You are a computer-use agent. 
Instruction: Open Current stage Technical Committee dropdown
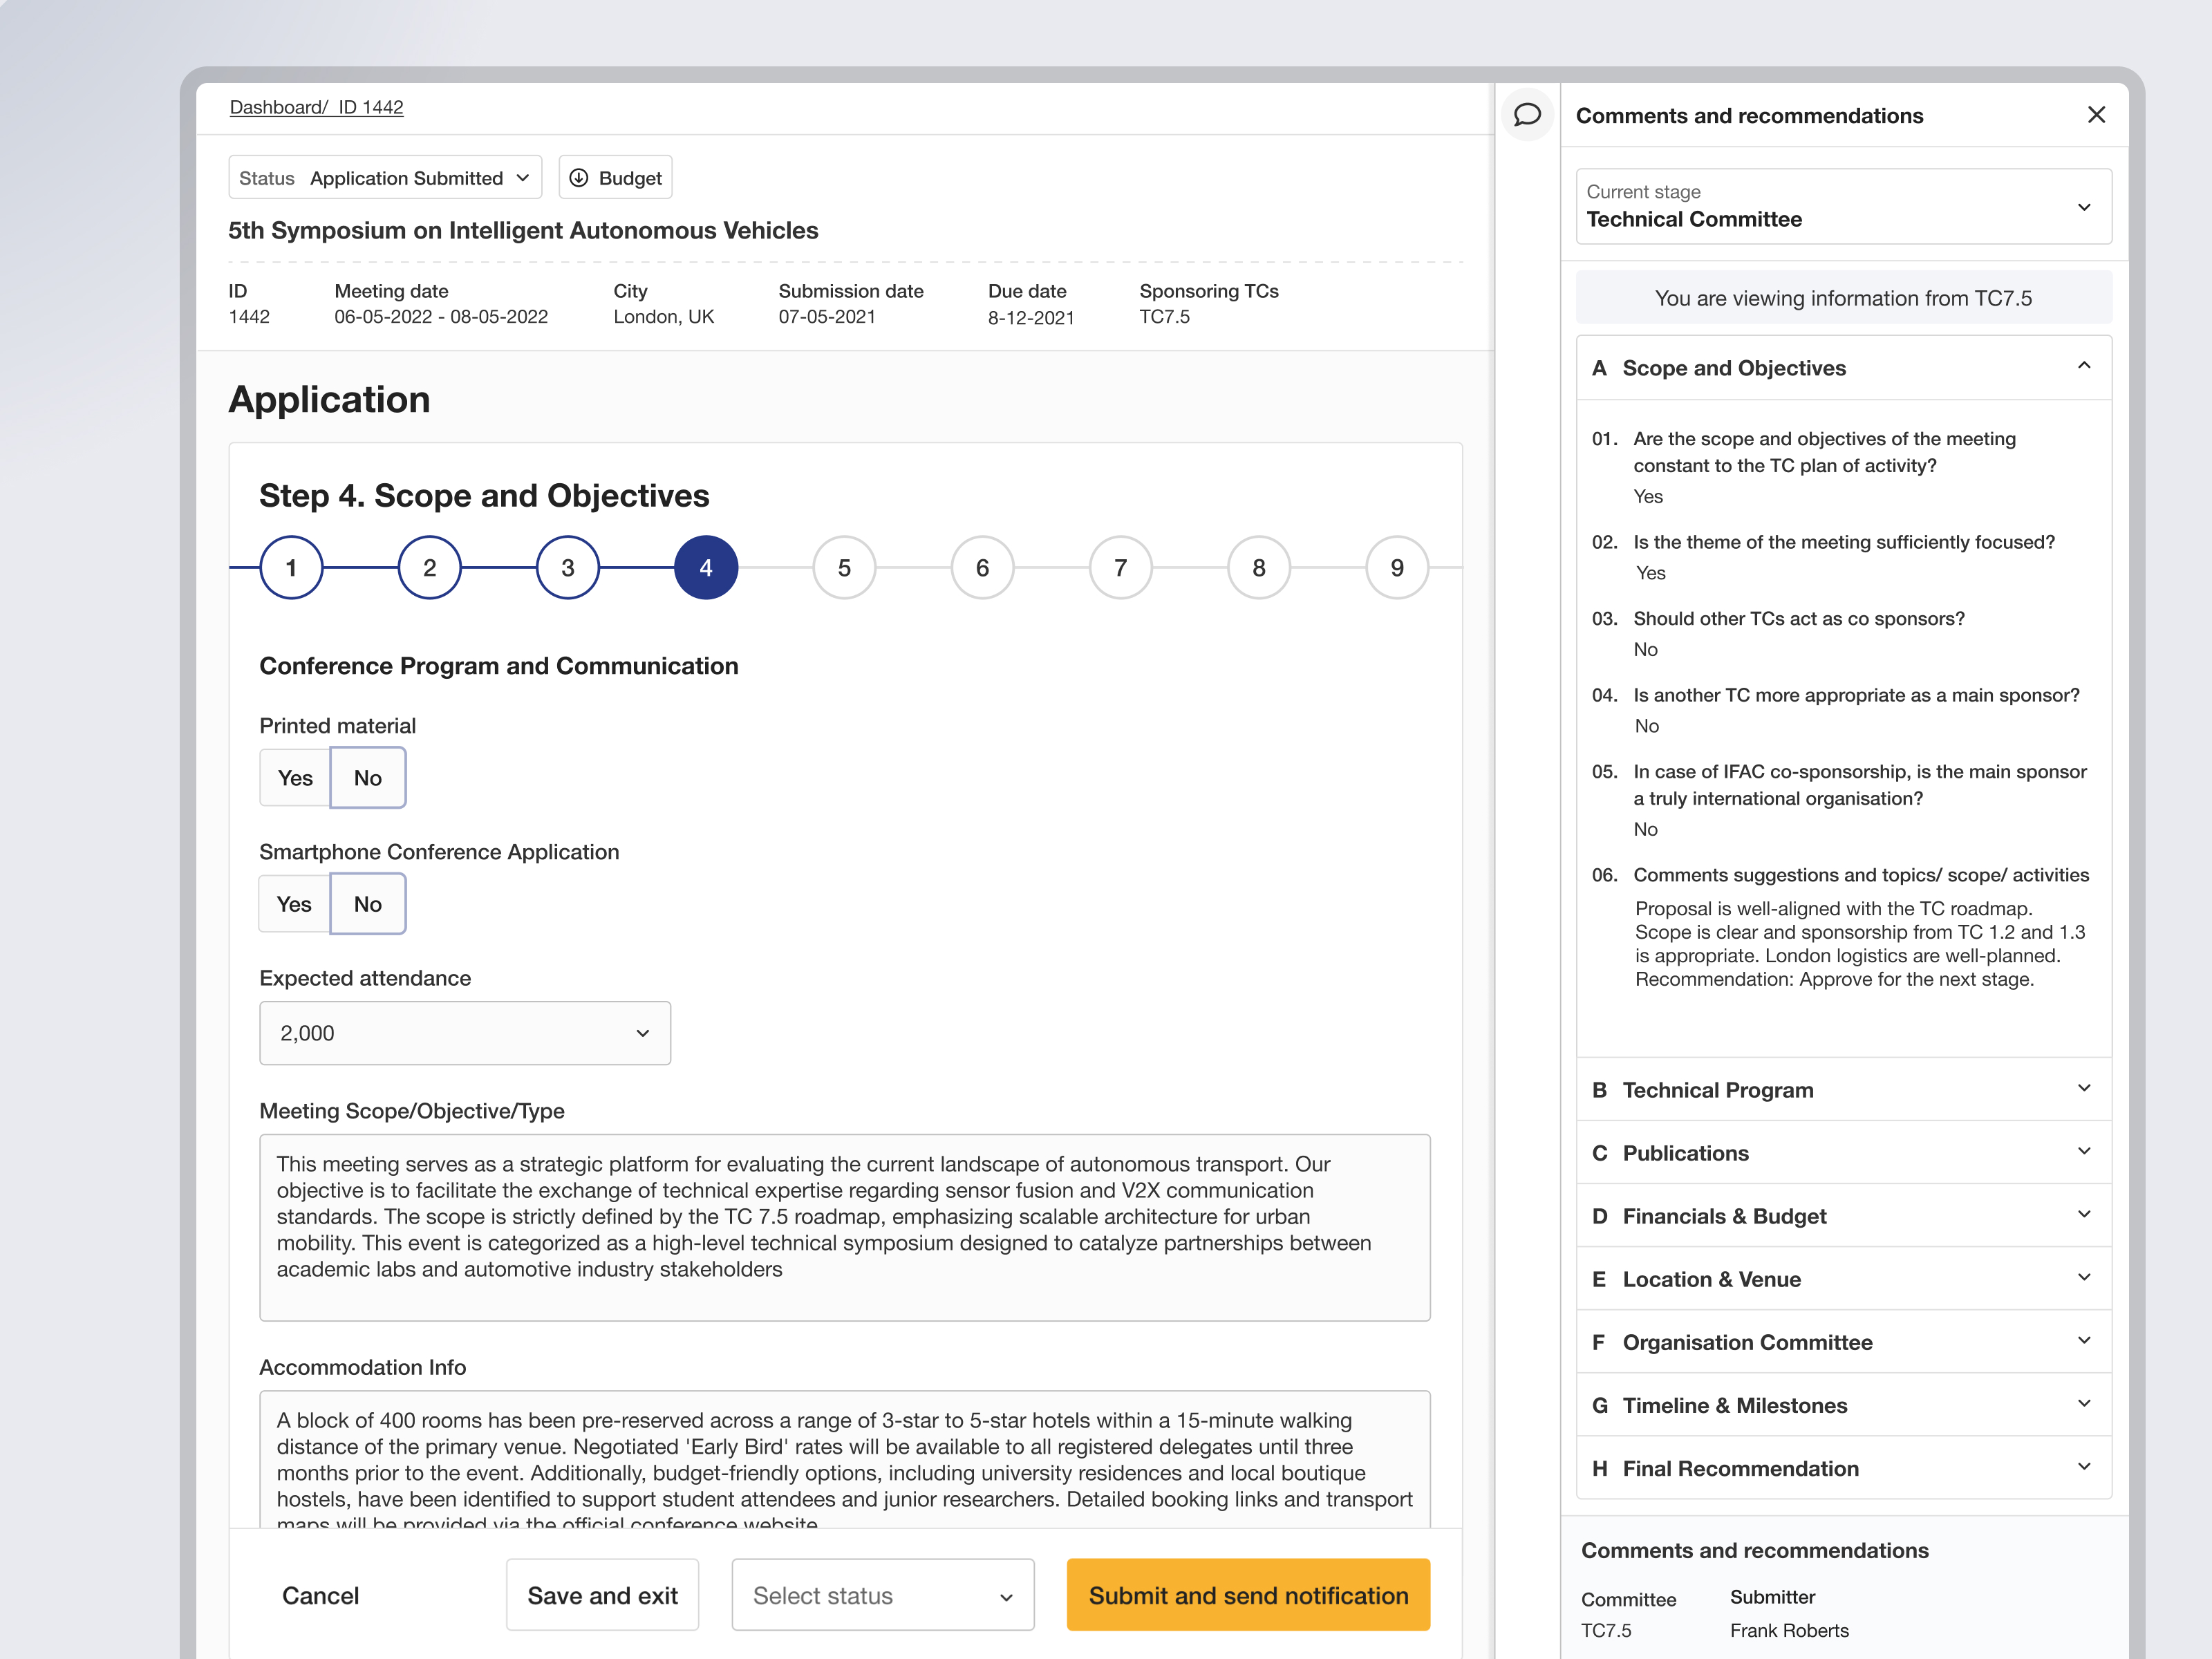1843,207
